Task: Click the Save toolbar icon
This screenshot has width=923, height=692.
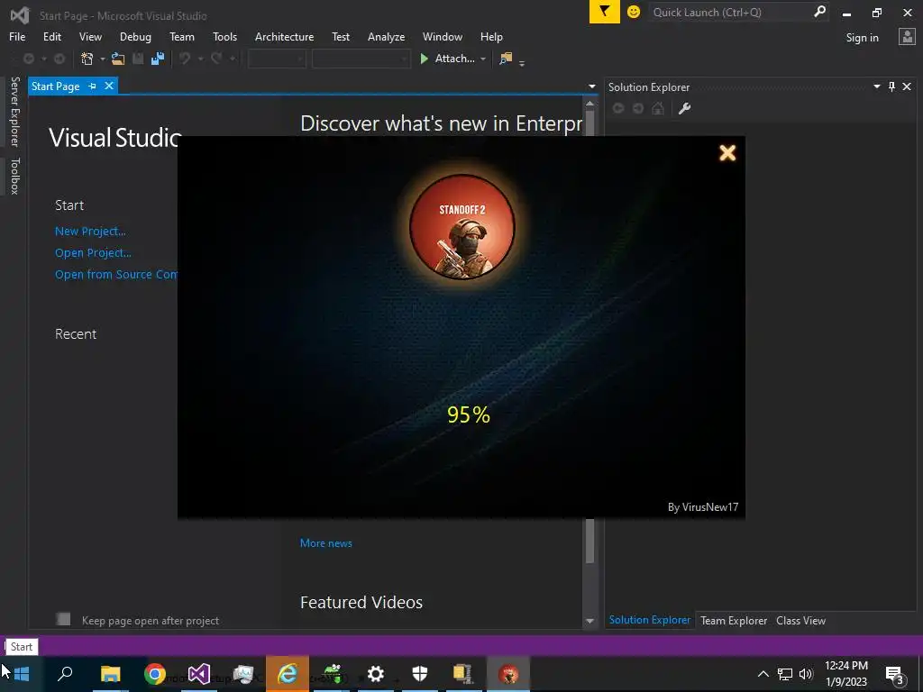Action: pos(138,59)
